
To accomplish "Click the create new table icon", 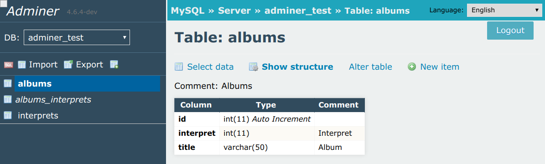I will coord(114,65).
